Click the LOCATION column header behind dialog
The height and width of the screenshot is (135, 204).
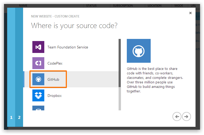coord(155,6)
